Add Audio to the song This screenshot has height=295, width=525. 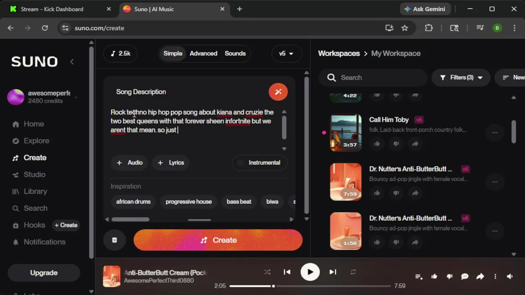[130, 163]
